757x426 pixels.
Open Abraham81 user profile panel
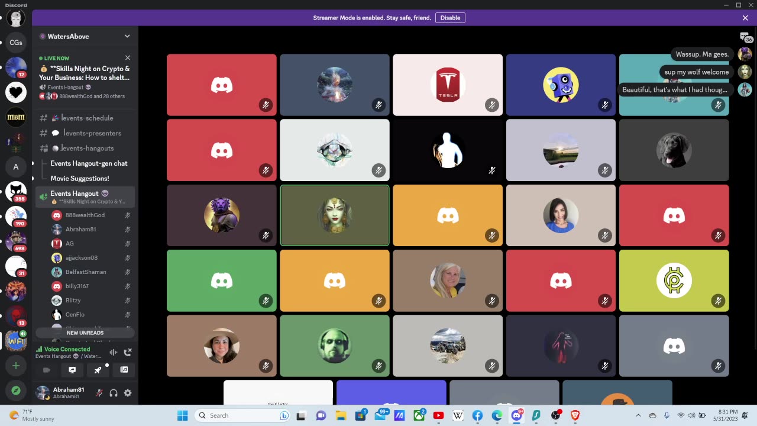tap(62, 393)
